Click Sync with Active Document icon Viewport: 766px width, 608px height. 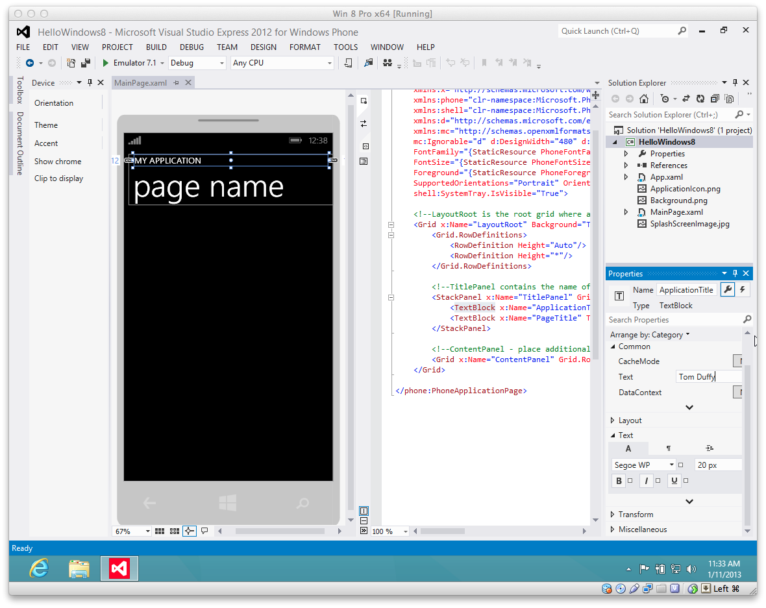(686, 99)
